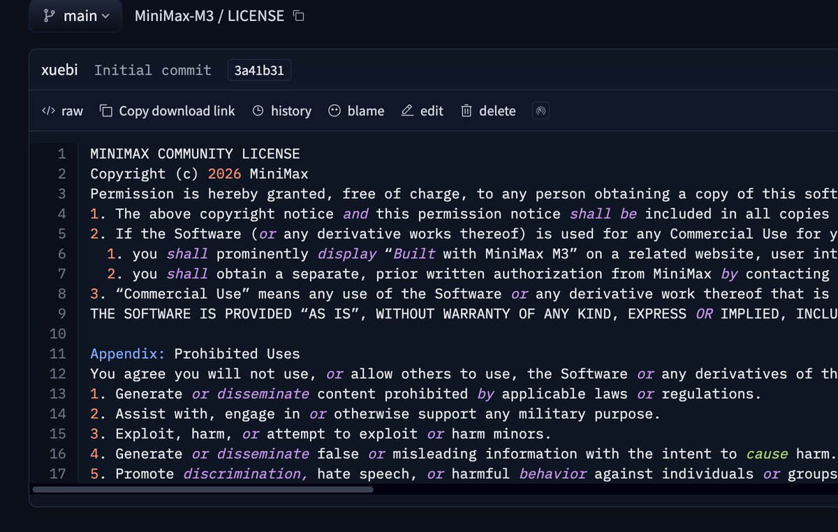Open blame view
This screenshot has width=838, height=532.
pos(356,111)
